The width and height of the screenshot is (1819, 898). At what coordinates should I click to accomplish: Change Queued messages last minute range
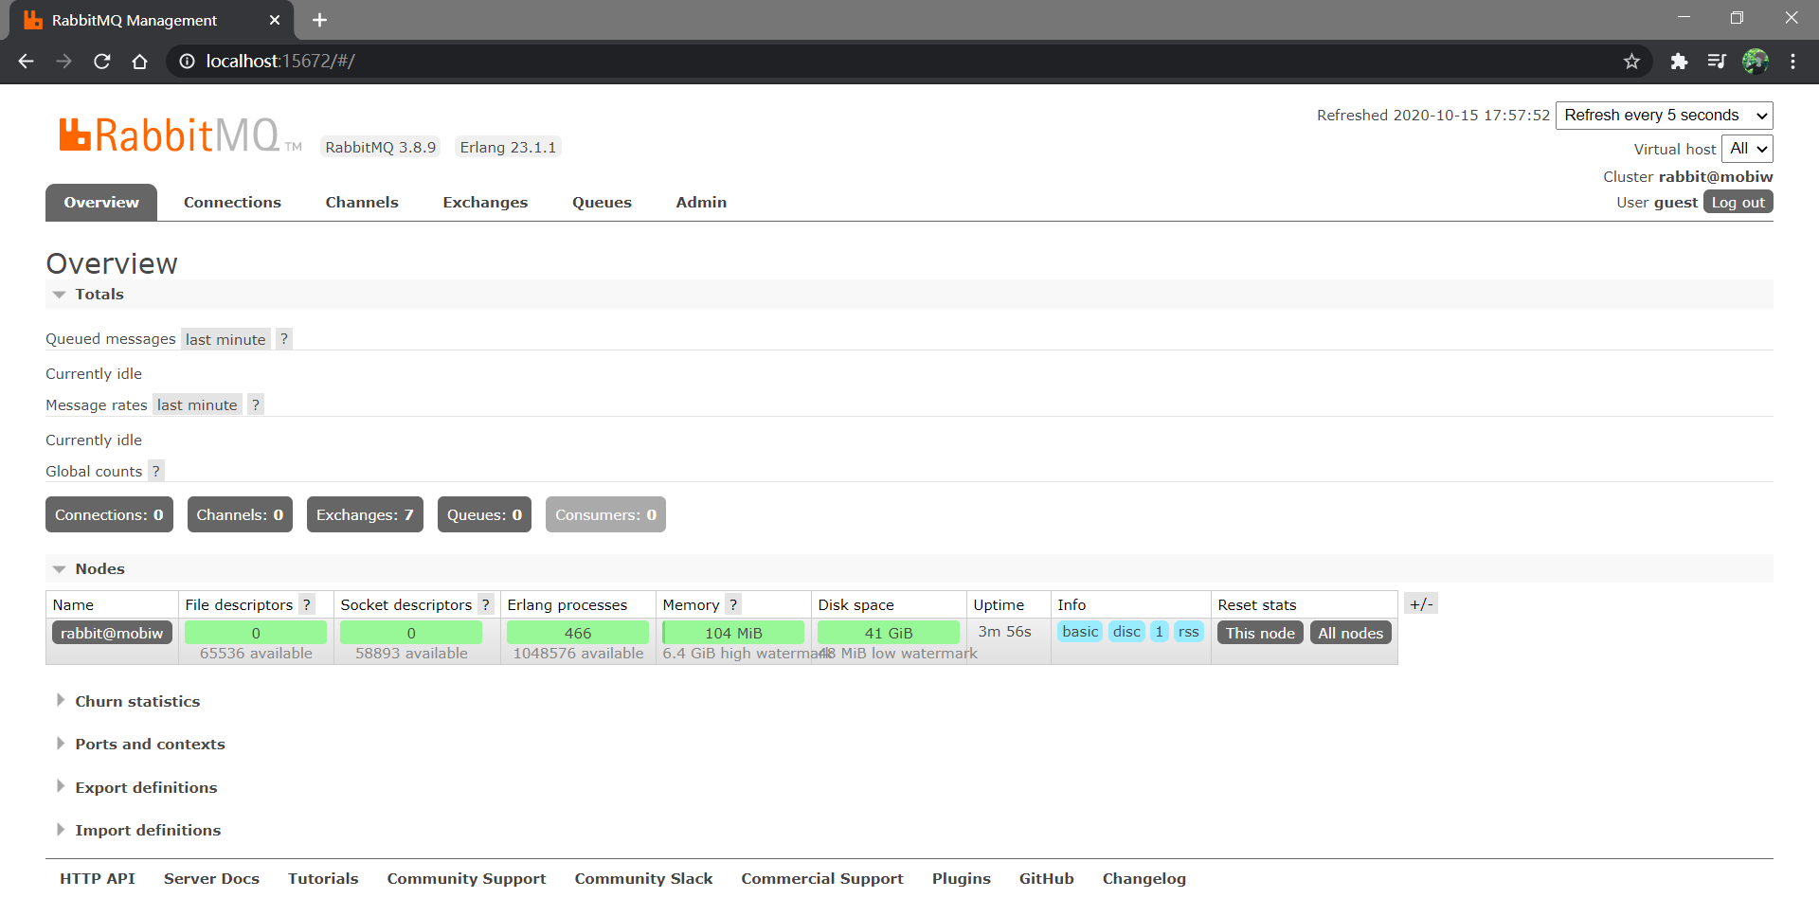(225, 339)
